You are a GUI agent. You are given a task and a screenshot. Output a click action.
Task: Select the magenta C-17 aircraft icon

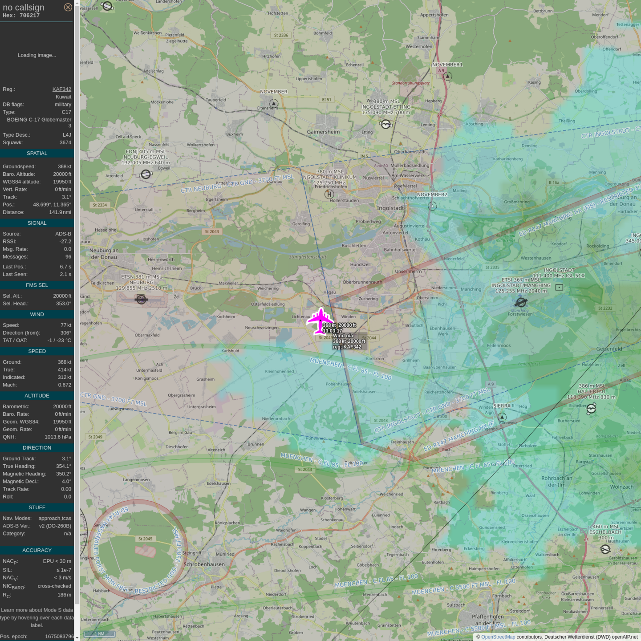tap(320, 320)
